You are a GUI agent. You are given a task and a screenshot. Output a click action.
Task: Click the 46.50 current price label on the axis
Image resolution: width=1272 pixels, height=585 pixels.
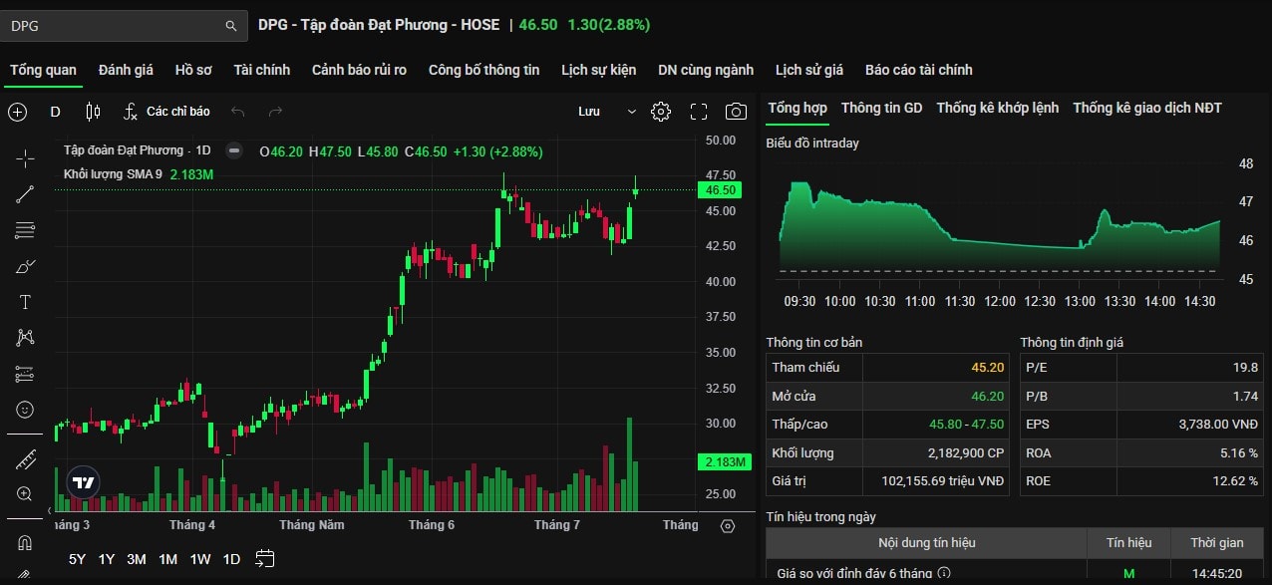click(720, 189)
